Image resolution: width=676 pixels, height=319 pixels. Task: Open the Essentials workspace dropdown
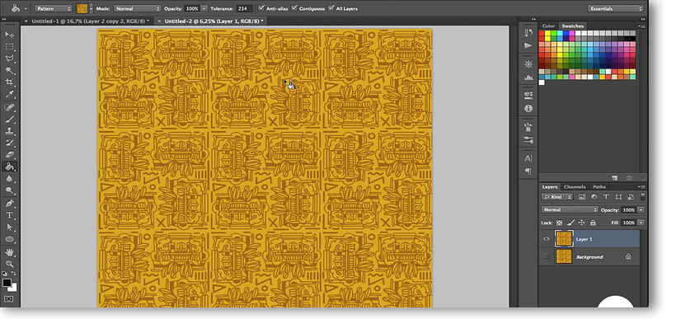click(615, 8)
